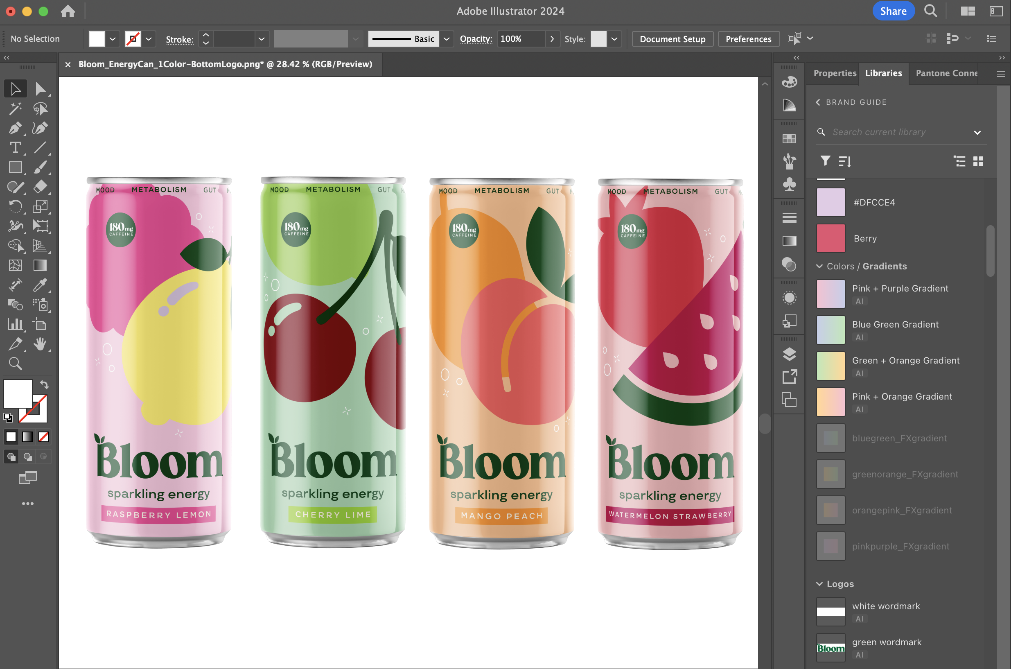Select the Eyedropper tool

click(40, 285)
